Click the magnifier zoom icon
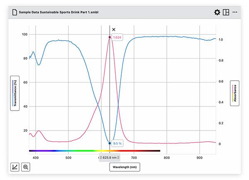 26,167
